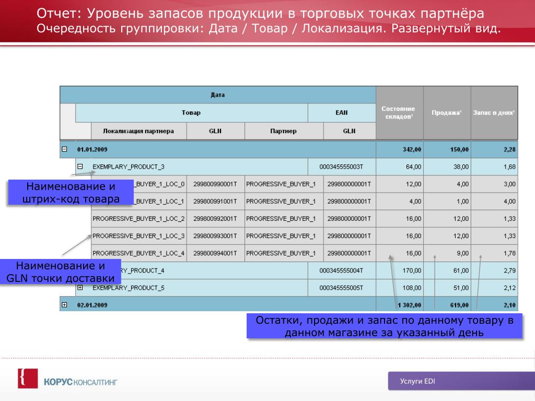This screenshot has width=535, height=401.
Task: Click callout Остатки, продажи и запас
Action: (x=385, y=326)
